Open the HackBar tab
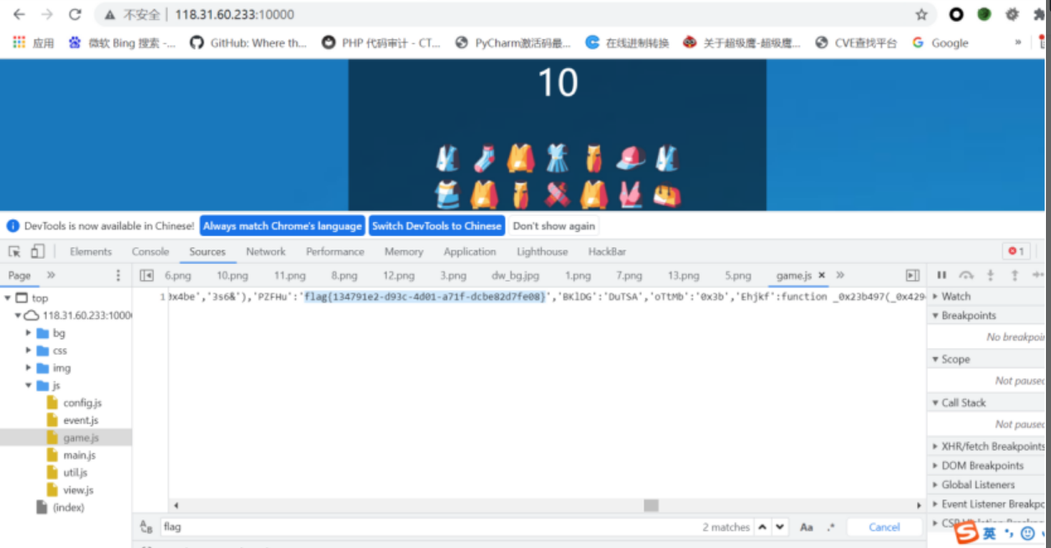Screen dimensions: 1051x548 coord(607,251)
